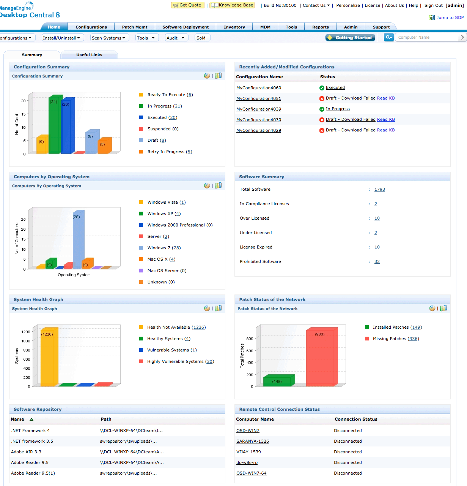Open the search magnifier filter dropdown
This screenshot has height=486, width=467.
pos(388,37)
